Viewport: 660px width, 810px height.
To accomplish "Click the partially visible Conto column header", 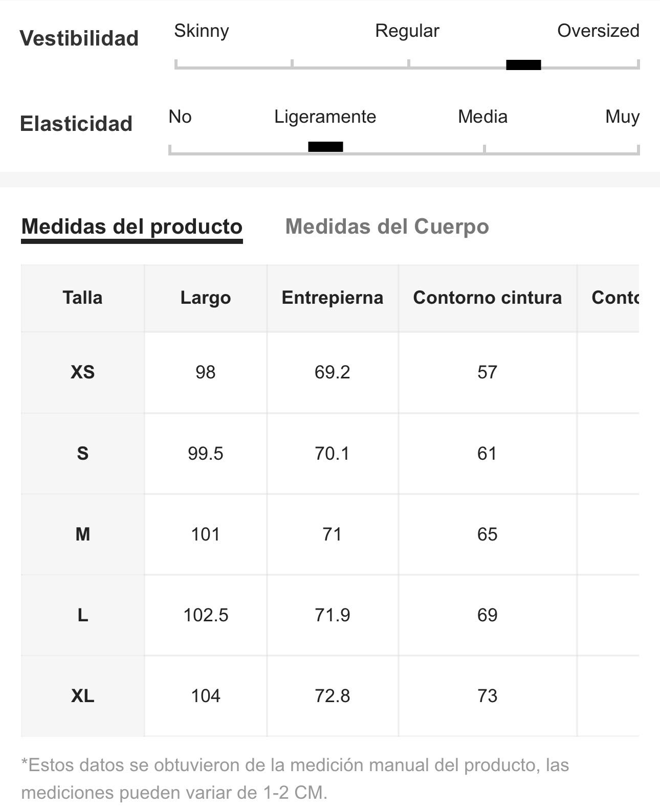I will (608, 298).
